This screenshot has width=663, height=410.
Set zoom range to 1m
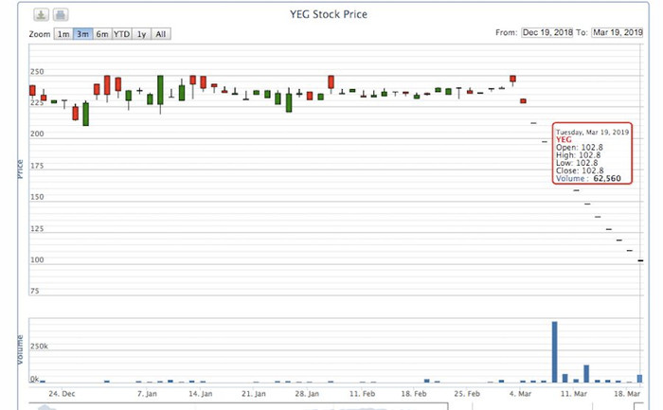pos(63,34)
